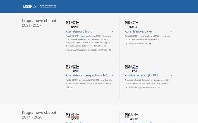Click the Portál SD21+ description paragraph
This screenshot has height=123, width=198.
tap(89, 83)
